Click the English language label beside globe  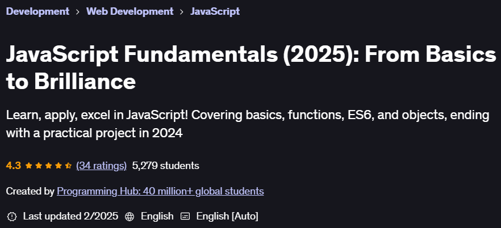(157, 216)
